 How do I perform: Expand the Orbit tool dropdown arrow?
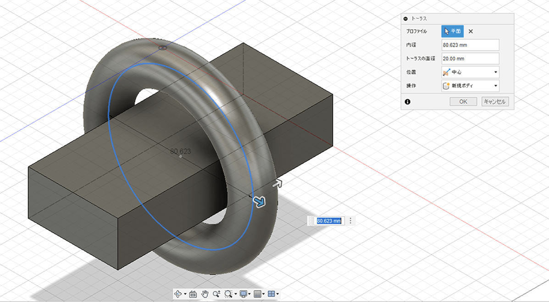185,294
